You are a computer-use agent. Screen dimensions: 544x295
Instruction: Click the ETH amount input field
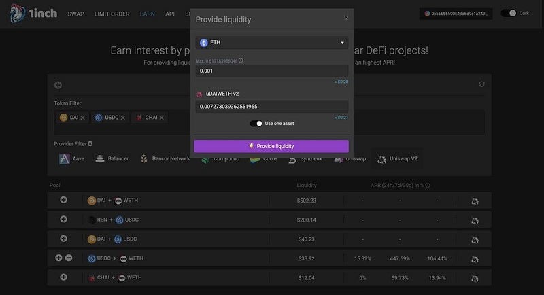tap(271, 71)
